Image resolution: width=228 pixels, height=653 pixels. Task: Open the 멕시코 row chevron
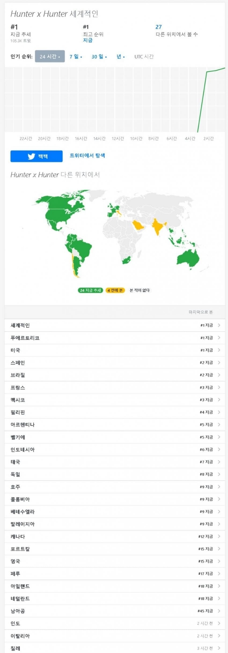click(219, 400)
